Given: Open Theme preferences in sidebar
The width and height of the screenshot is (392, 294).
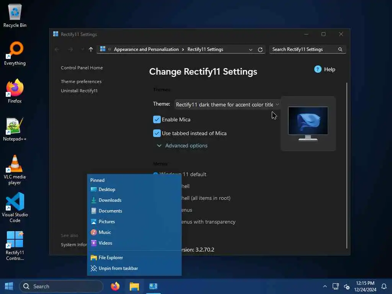Looking at the screenshot, I should pos(81,82).
